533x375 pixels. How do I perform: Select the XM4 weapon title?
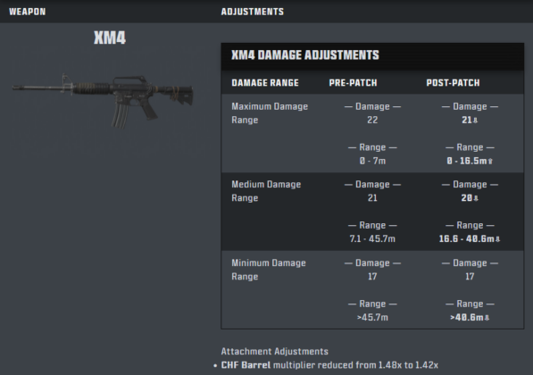pos(110,37)
